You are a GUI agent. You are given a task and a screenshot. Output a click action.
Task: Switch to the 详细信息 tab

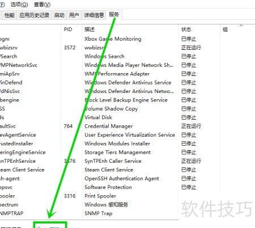tap(94, 15)
